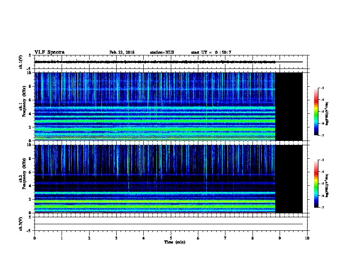Click the "3" minute tick on time axis
This screenshot has height=267, width=346.
(116, 238)
